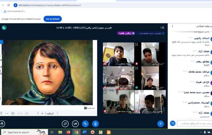
Task: Launch Firefox from the taskbar
Action: [x=68, y=132]
